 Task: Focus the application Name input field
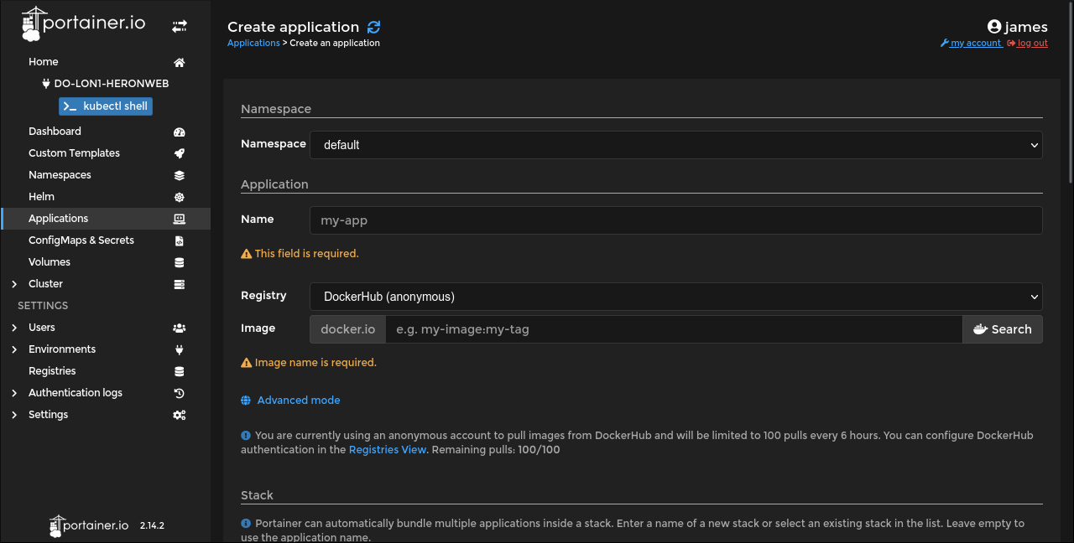pyautogui.click(x=676, y=220)
